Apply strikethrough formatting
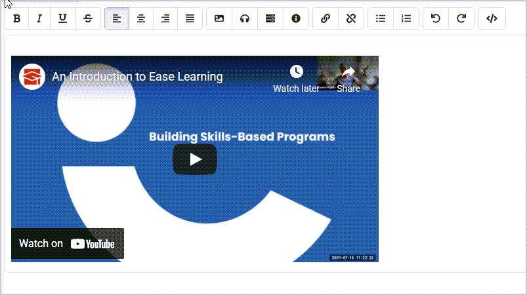This screenshot has width=527, height=295. click(88, 18)
